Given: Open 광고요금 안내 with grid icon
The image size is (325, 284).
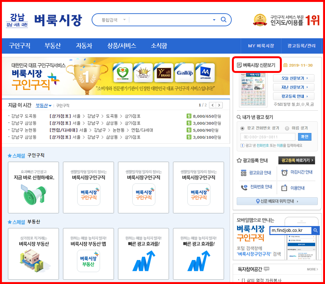Looking at the screenshot, I should coord(256,173).
